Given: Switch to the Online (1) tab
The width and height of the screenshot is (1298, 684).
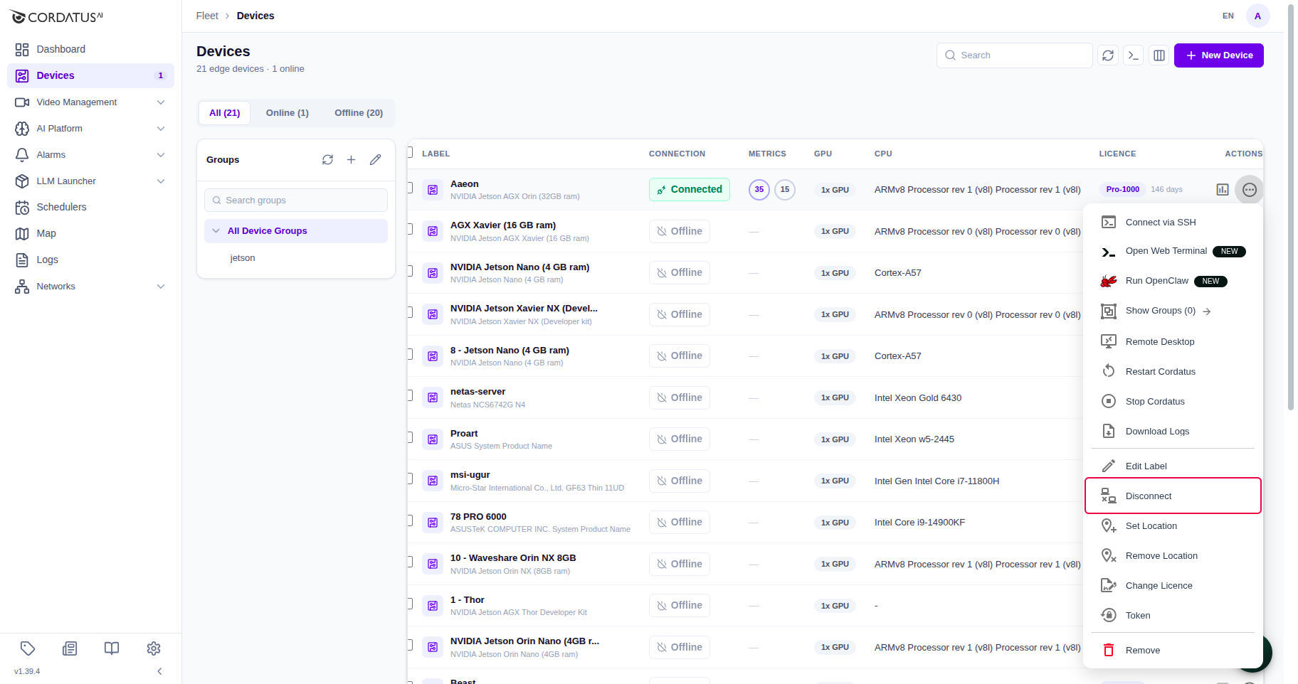Looking at the screenshot, I should (x=287, y=113).
